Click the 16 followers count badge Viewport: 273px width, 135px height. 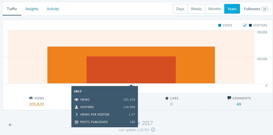tap(265, 9)
